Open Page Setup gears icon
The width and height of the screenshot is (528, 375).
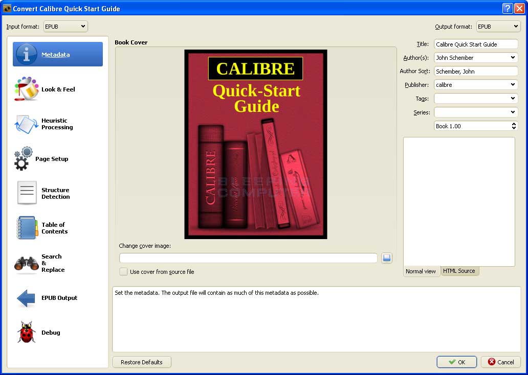[24, 159]
